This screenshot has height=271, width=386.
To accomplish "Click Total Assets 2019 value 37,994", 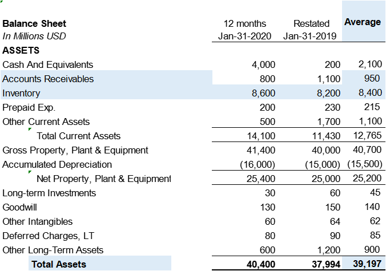I will [x=326, y=264].
